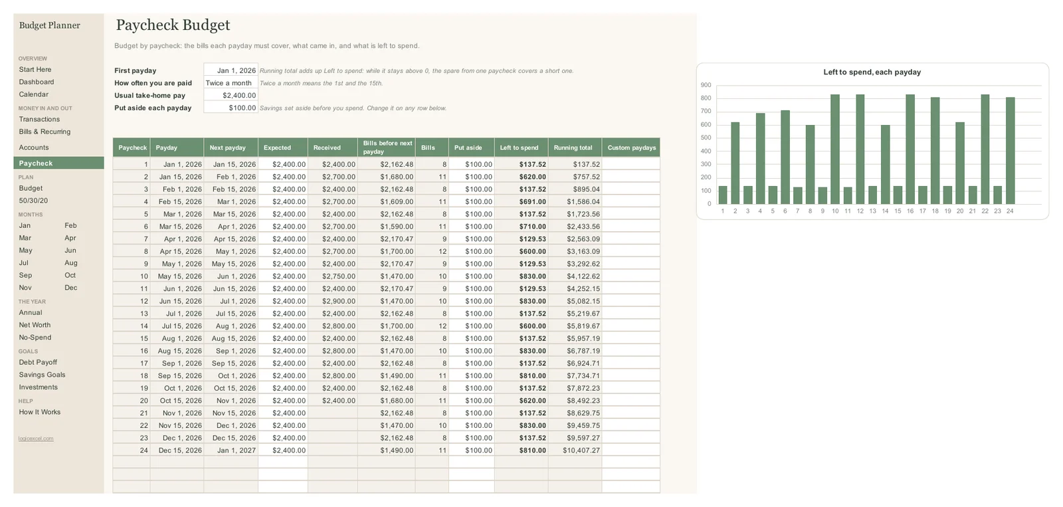Select the Paycheck sidebar tab

pos(58,163)
